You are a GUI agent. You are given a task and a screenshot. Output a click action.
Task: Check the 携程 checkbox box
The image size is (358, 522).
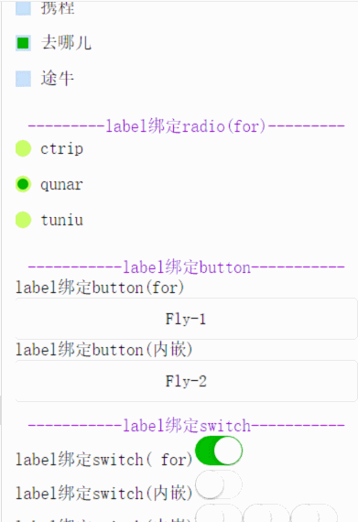[23, 8]
